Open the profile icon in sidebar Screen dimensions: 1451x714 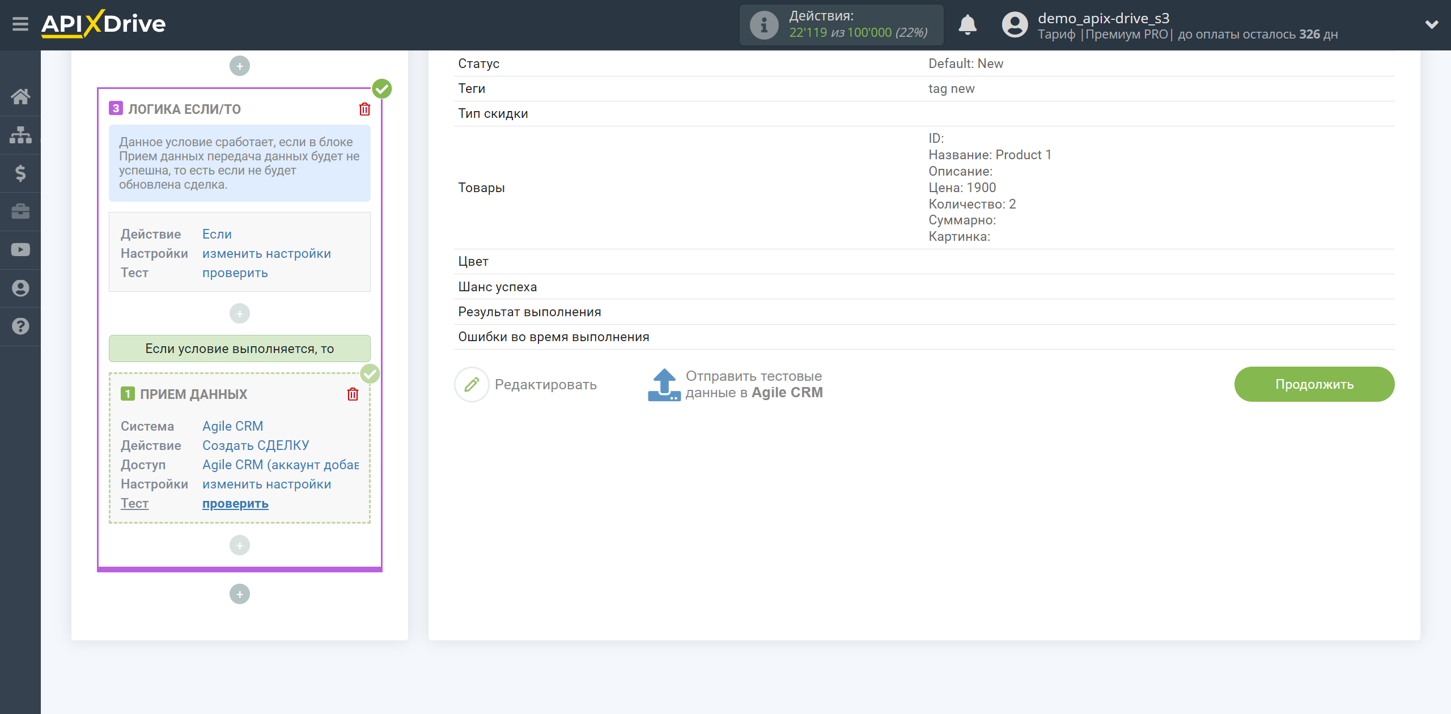(x=20, y=288)
